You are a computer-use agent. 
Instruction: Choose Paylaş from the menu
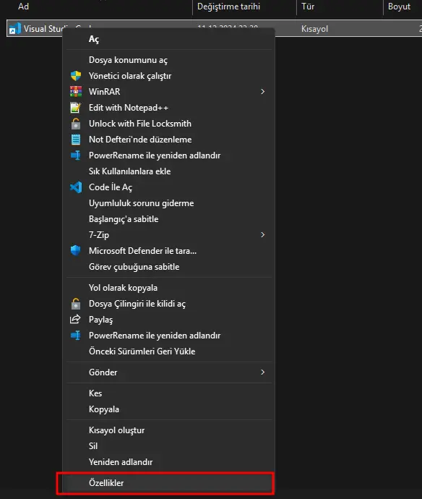pos(169,320)
